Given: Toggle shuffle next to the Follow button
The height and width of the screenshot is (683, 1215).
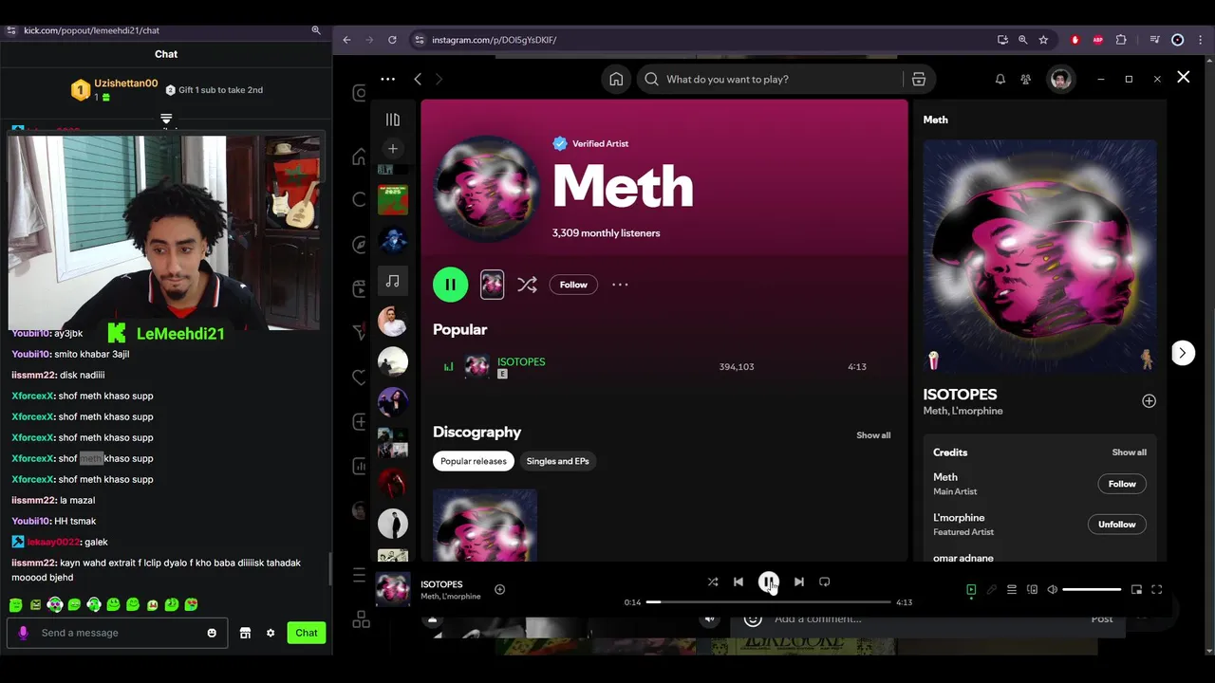Looking at the screenshot, I should (x=527, y=285).
